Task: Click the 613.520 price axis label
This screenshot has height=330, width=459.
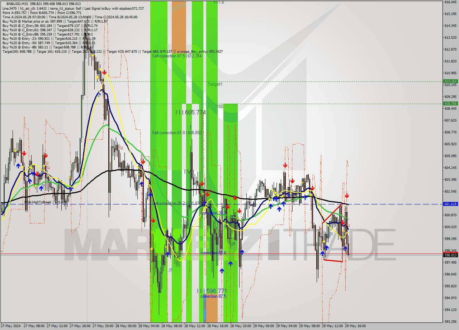Action: [450, 37]
